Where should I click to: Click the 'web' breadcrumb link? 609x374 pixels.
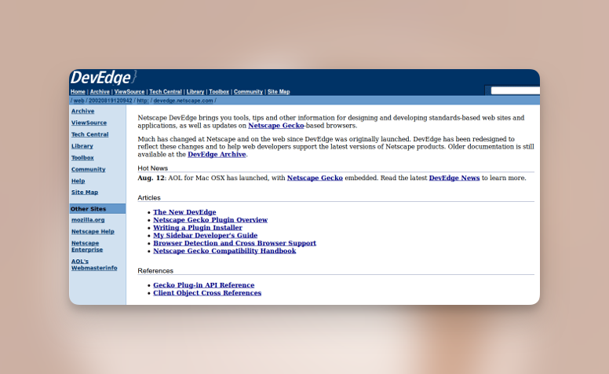[x=79, y=101]
